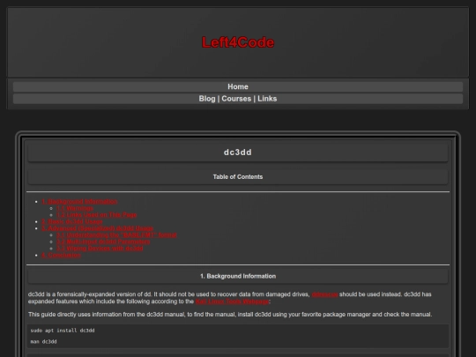
Task: Open the Home navigation link
Action: [x=238, y=86]
